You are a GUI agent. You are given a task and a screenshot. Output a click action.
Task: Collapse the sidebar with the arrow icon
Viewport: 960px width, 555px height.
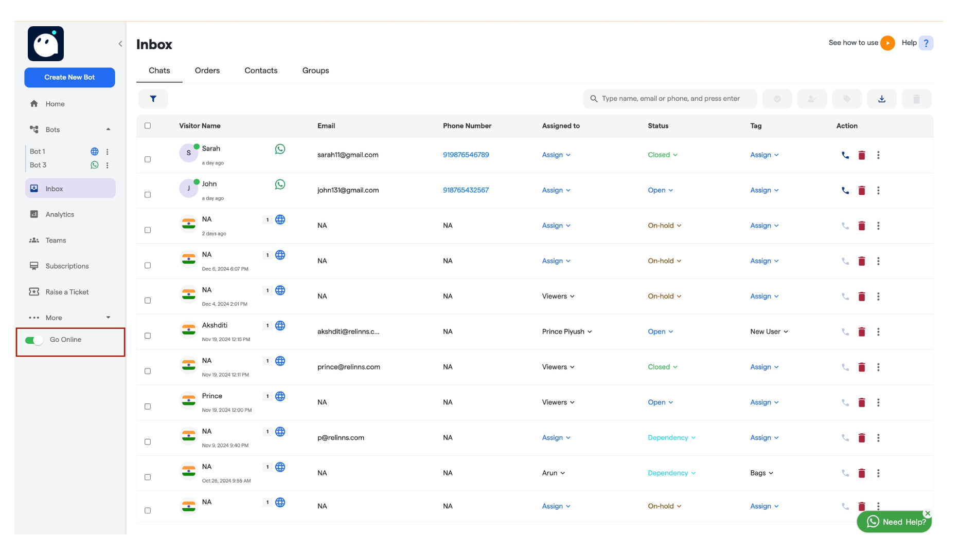coord(120,44)
